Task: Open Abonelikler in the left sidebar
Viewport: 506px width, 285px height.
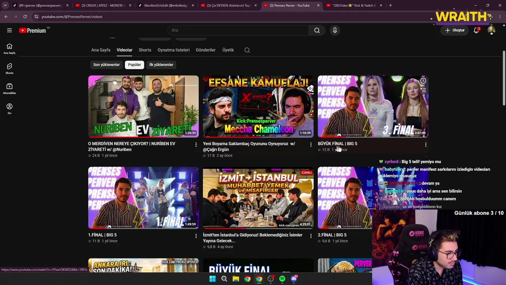Action: pos(9,89)
